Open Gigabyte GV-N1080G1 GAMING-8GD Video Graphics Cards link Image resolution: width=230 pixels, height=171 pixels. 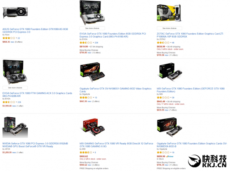click(115, 90)
